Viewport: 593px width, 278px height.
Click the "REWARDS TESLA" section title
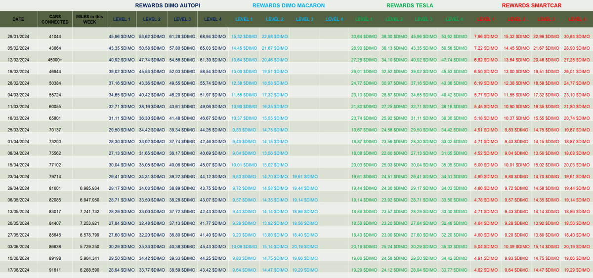tap(409, 5)
